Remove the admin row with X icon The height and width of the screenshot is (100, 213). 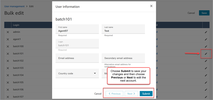point(8,32)
